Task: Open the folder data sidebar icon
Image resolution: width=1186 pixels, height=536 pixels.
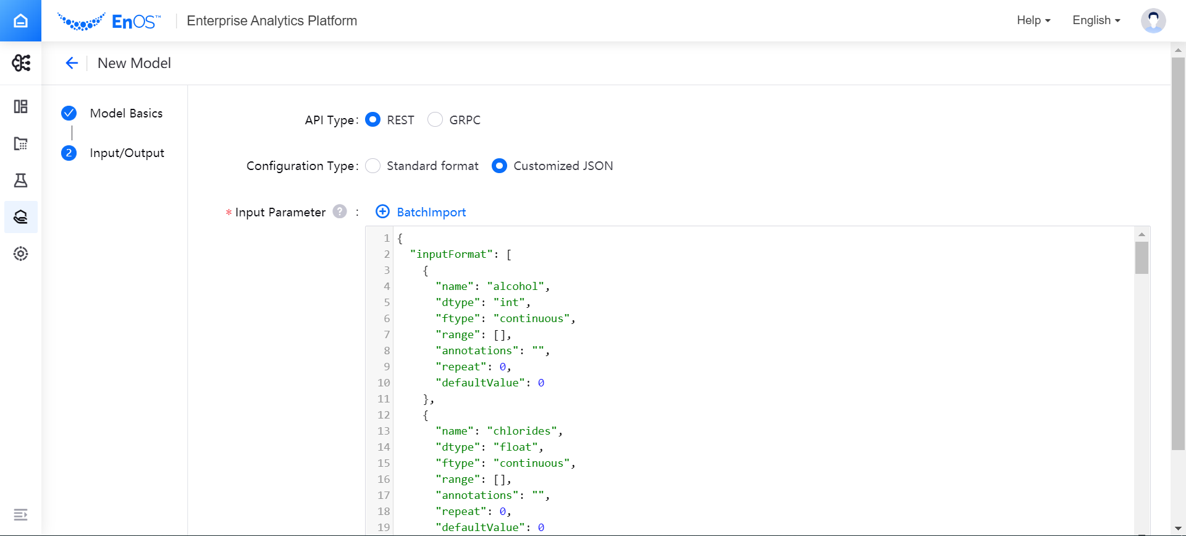Action: [x=20, y=143]
